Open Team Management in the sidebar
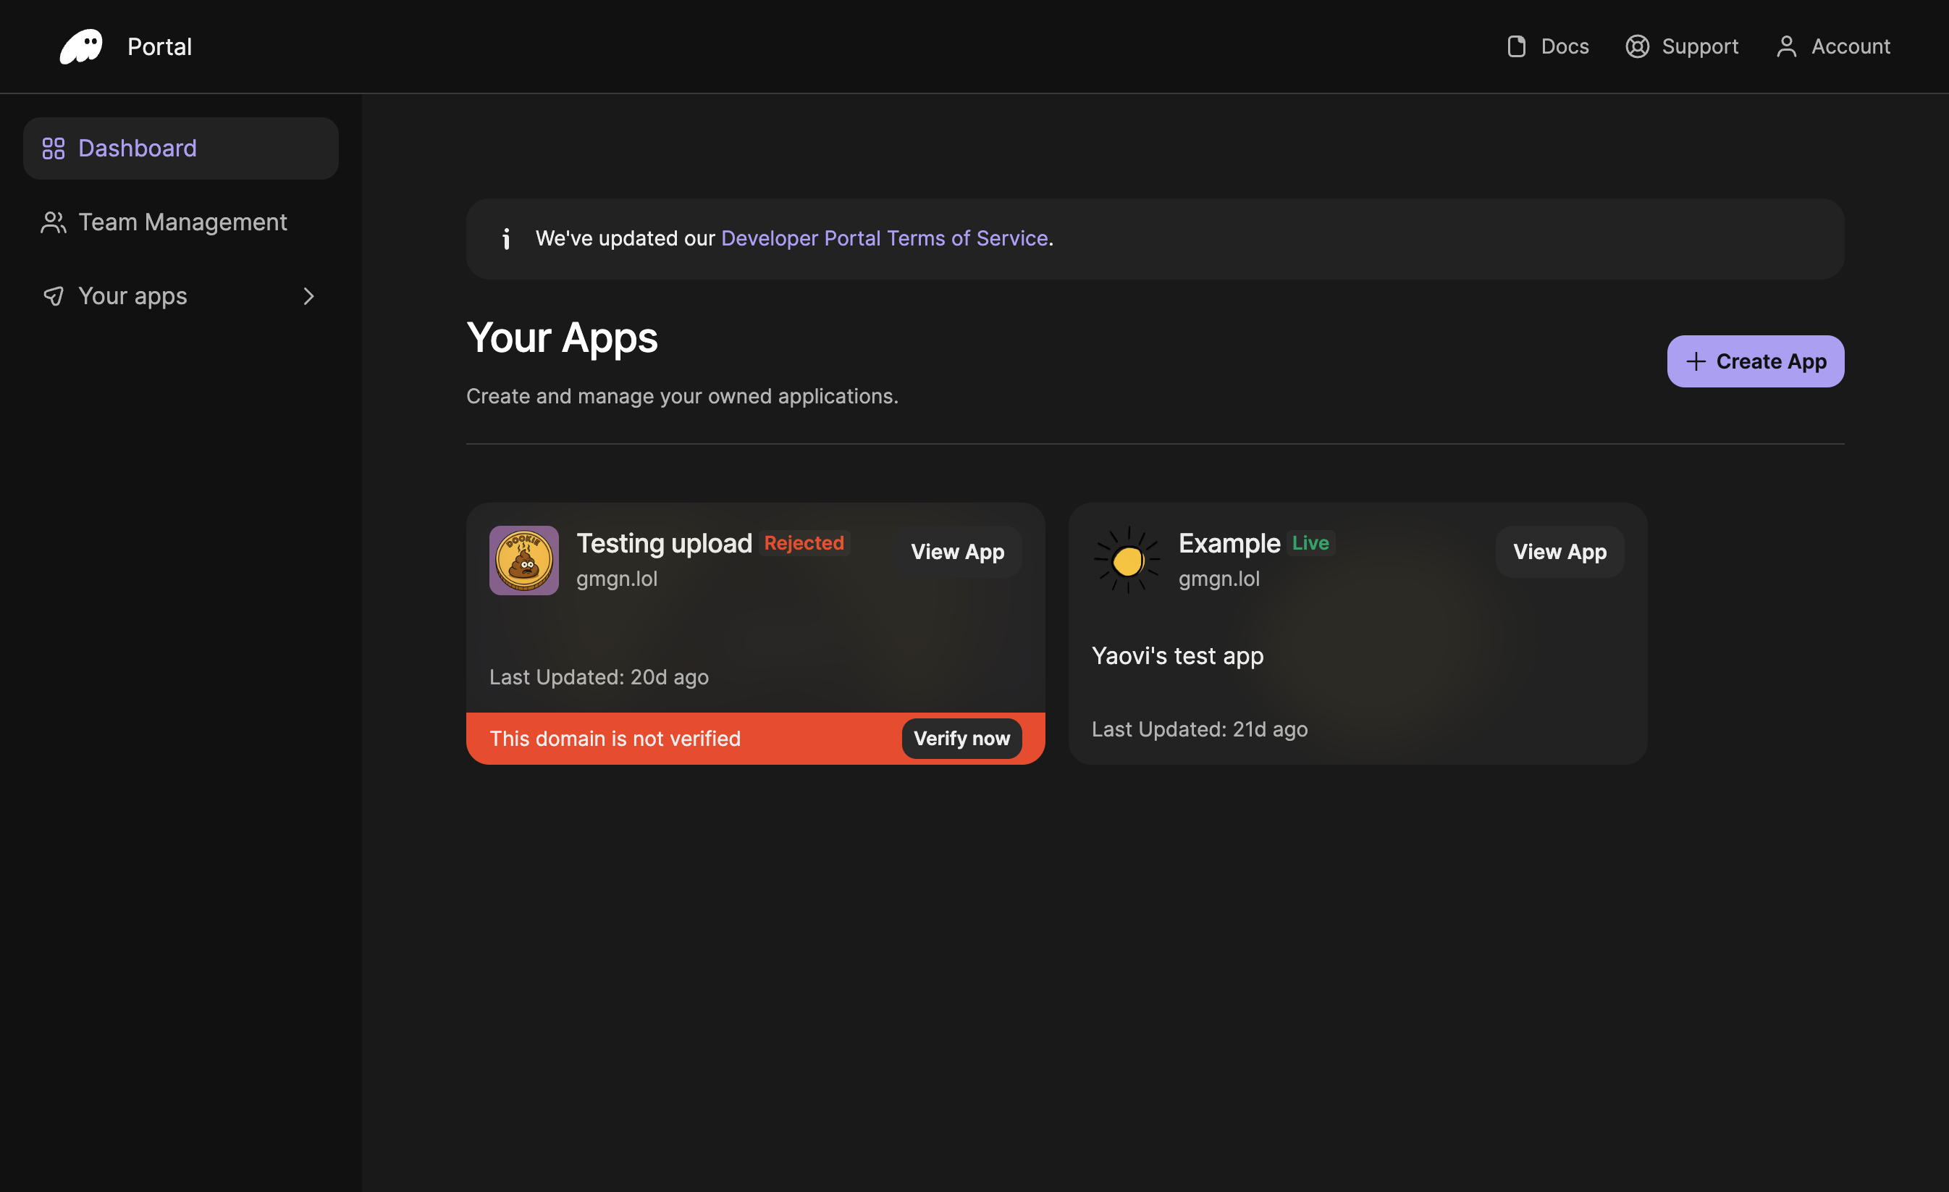The width and height of the screenshot is (1949, 1192). (181, 222)
